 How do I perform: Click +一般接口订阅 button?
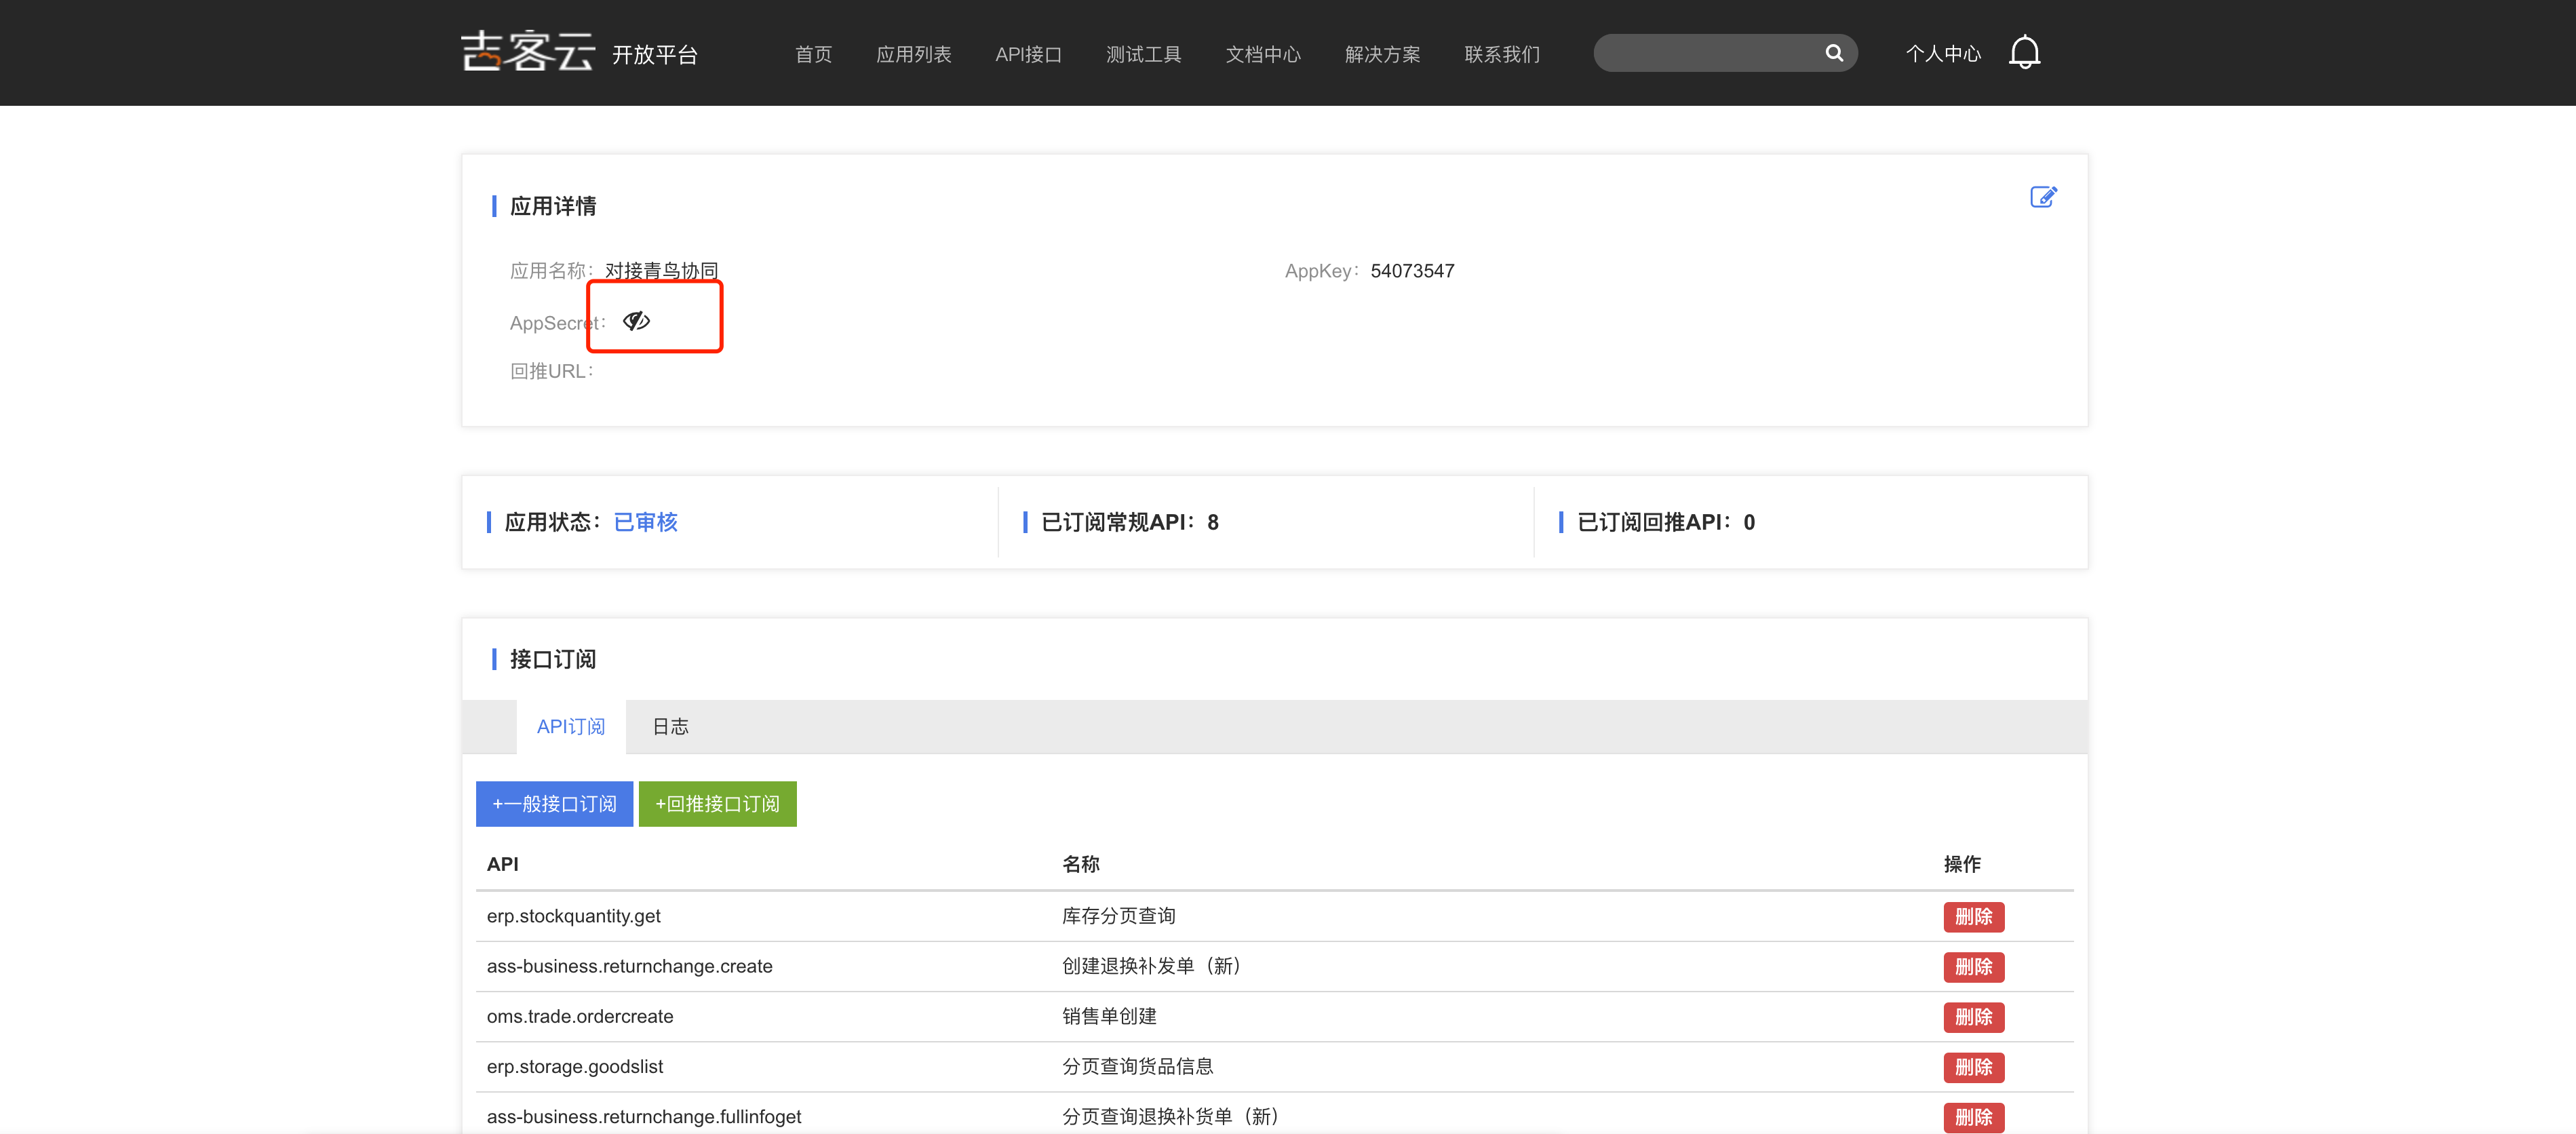click(554, 804)
